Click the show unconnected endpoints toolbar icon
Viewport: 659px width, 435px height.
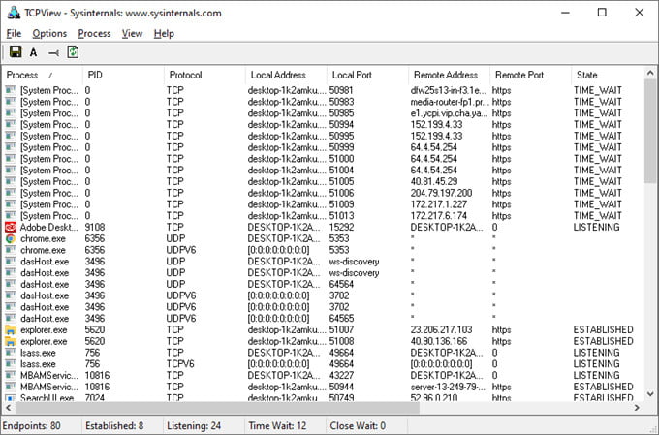pos(53,53)
